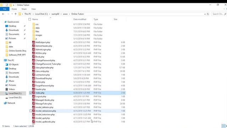
Task: Expand chevron after wamp64 in breadcrumb
Action: pyautogui.click(x=61, y=14)
